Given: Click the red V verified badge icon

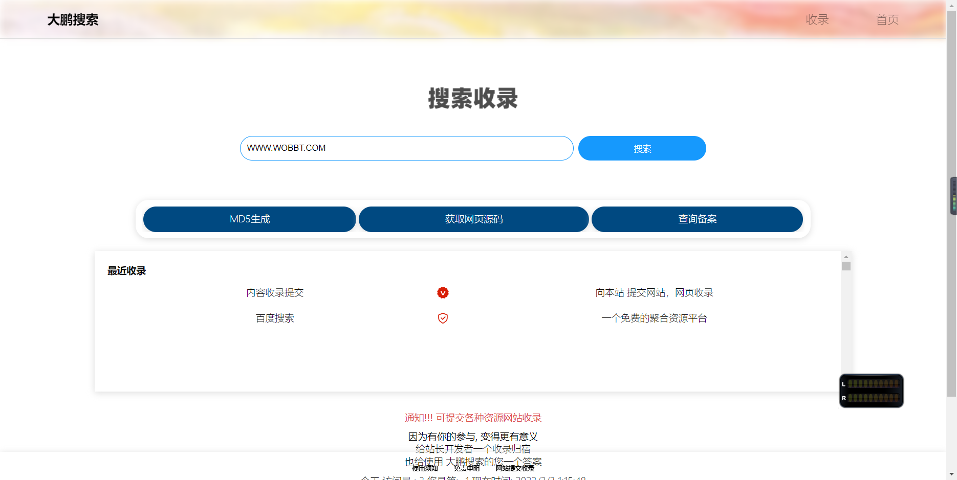Looking at the screenshot, I should coord(443,292).
